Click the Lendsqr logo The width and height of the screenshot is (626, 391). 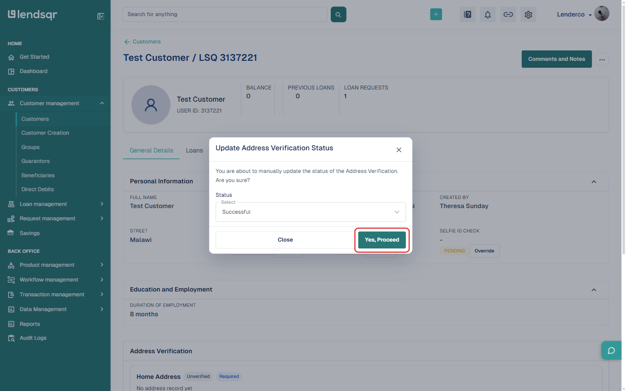pyautogui.click(x=33, y=15)
